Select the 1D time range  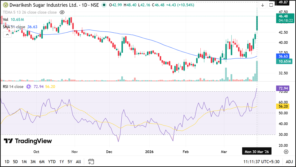click(7, 162)
